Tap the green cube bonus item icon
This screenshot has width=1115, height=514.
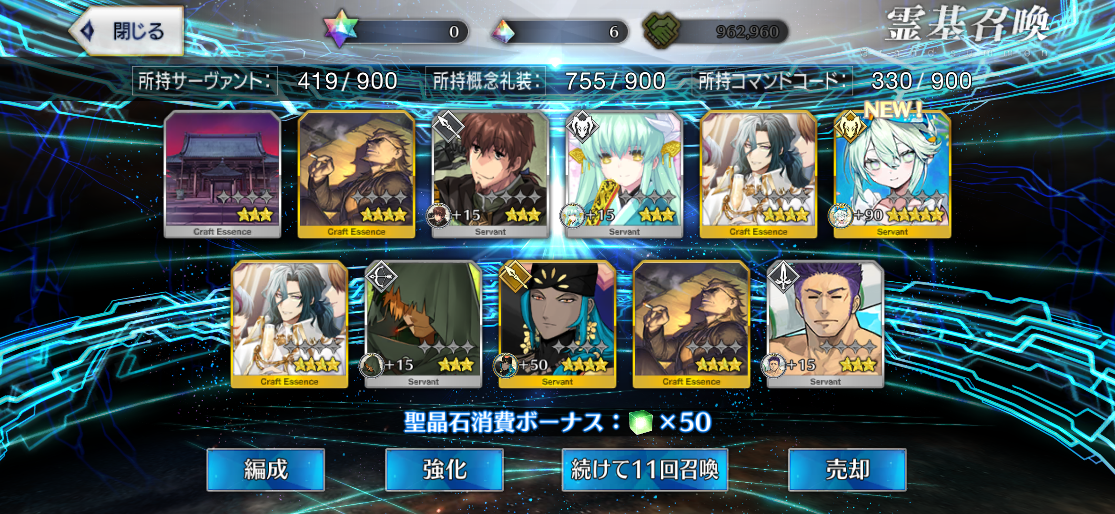click(640, 422)
